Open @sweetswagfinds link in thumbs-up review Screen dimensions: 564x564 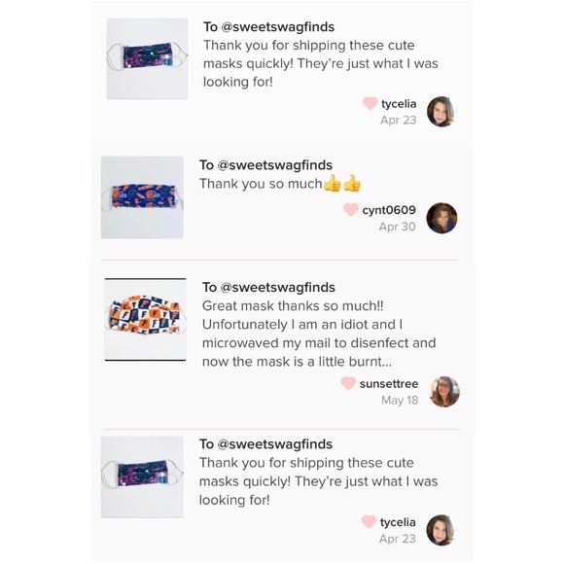coord(275,165)
